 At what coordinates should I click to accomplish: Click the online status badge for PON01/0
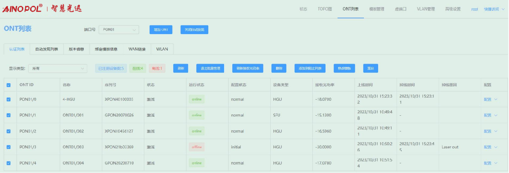pyautogui.click(x=197, y=99)
